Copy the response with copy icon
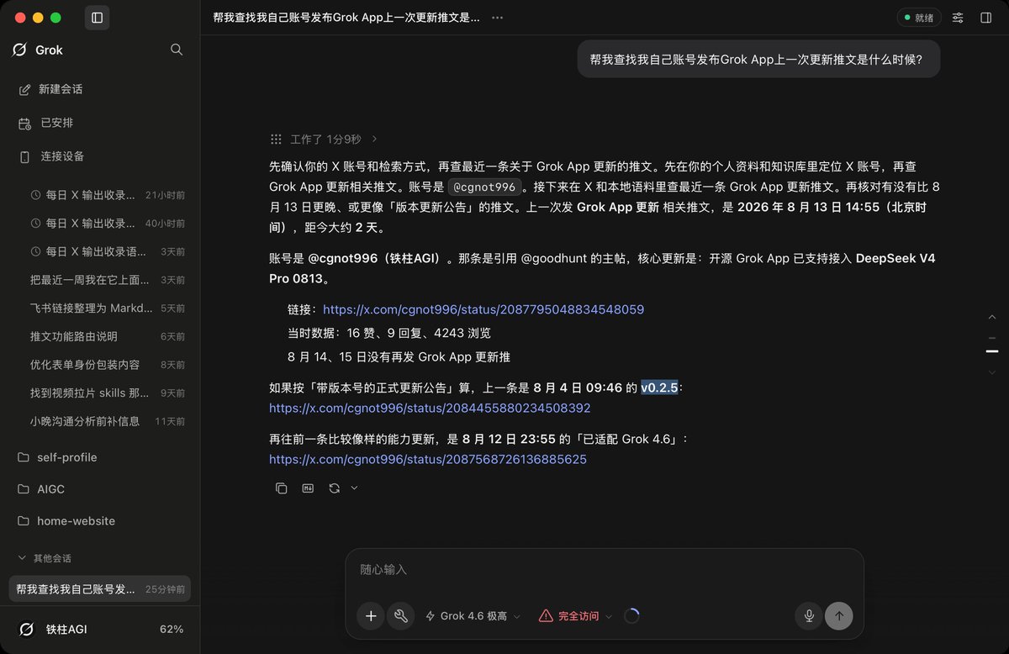 [282, 488]
